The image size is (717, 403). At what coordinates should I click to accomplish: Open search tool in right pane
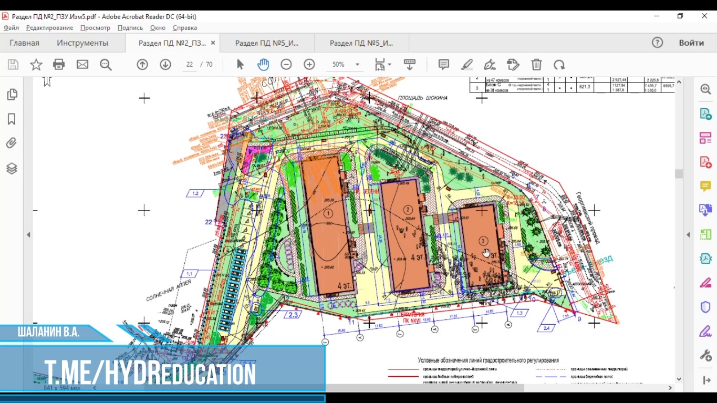click(x=705, y=89)
